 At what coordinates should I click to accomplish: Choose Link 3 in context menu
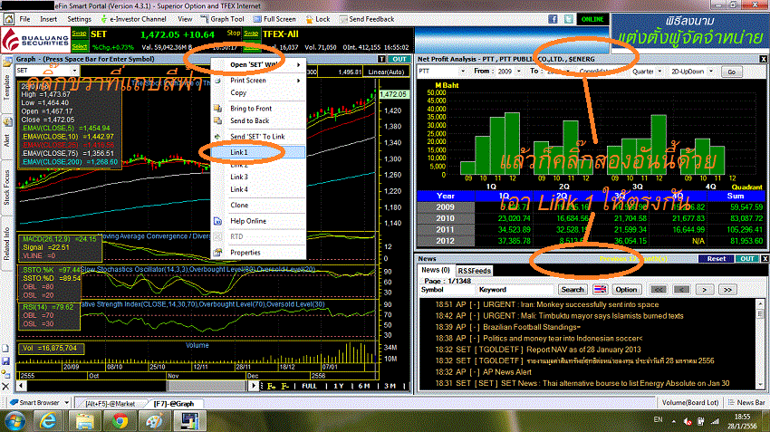258,177
